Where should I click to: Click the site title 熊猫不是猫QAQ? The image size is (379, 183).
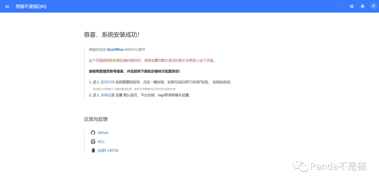click(x=31, y=7)
